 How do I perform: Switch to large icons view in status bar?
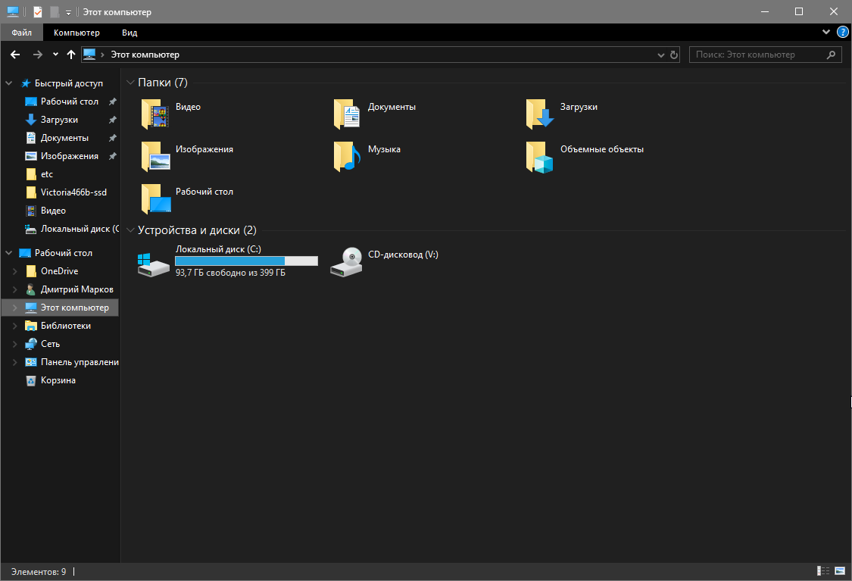pyautogui.click(x=840, y=570)
